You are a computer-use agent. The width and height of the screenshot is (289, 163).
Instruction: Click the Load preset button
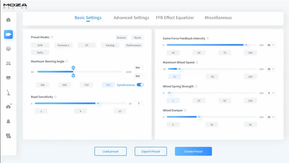coord(110,151)
